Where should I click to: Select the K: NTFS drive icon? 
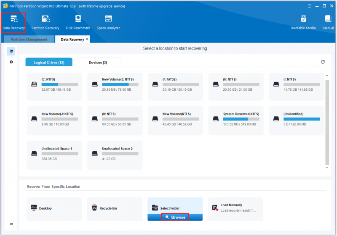coord(95,119)
